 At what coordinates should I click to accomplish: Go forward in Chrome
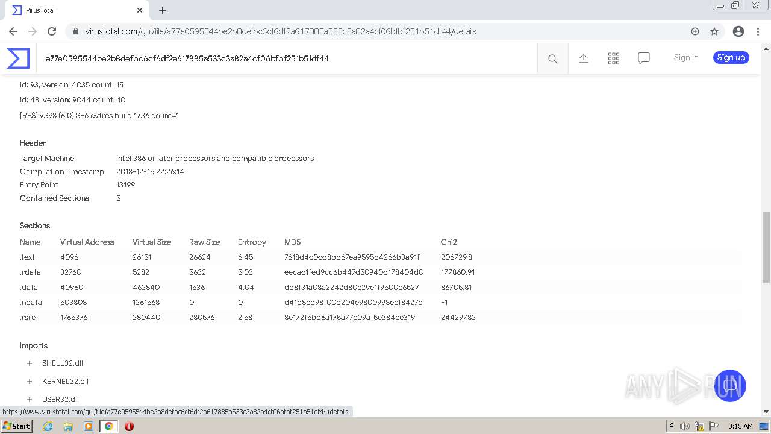click(x=33, y=31)
